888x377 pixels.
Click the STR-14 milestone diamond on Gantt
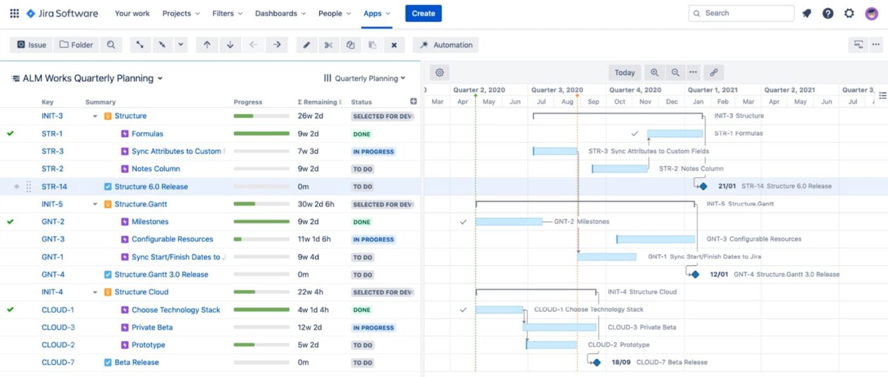(x=703, y=186)
